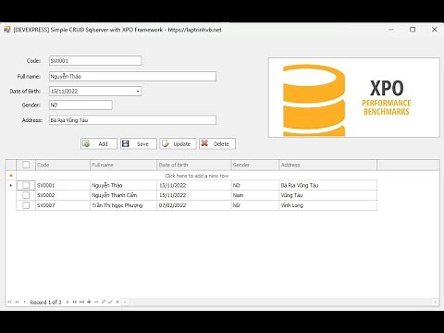This screenshot has height=333, width=444.
Task: Jump to last record in navigator
Action: [x=81, y=302]
